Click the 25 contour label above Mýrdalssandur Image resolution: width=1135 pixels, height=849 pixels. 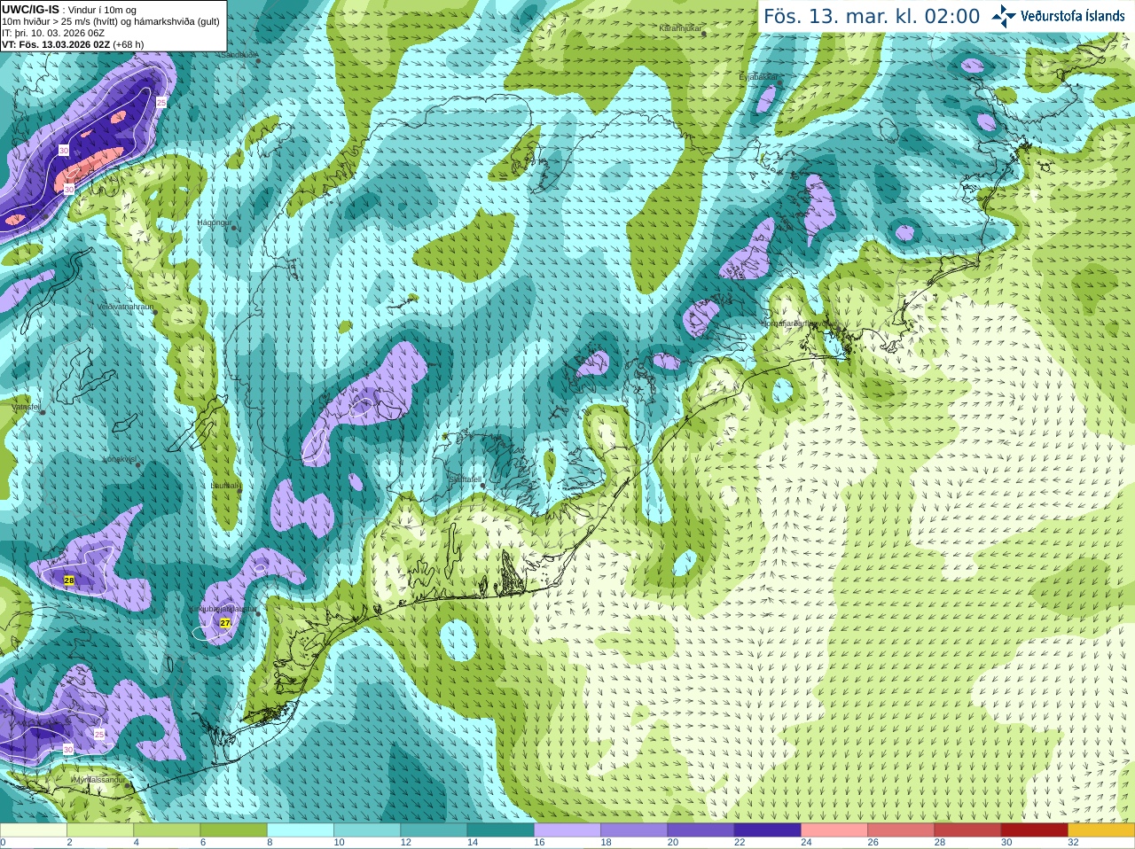click(99, 735)
